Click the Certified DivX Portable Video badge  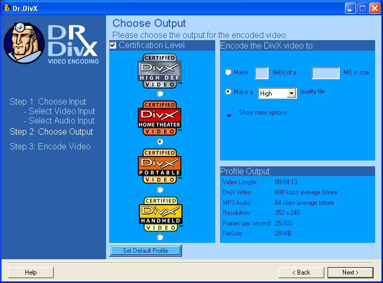pyautogui.click(x=160, y=166)
